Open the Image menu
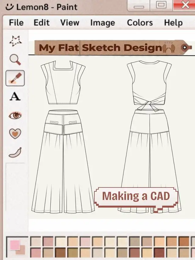This screenshot has width=195, height=260. pos(102,23)
